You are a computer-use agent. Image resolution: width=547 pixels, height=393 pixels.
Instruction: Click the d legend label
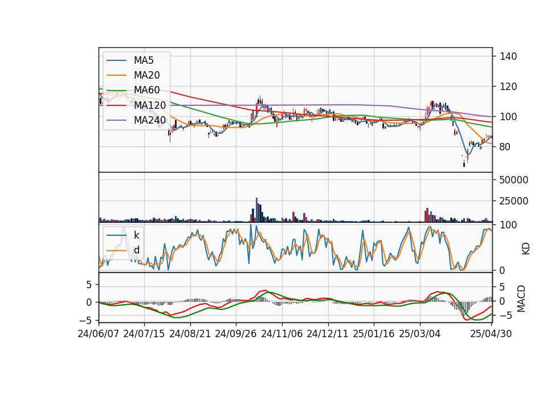tap(136, 251)
